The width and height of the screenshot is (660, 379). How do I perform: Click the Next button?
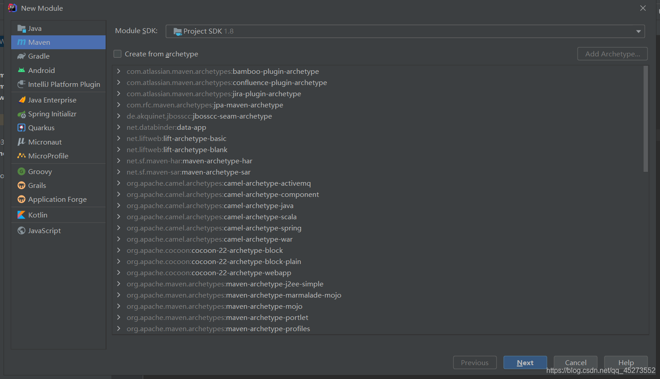(525, 362)
